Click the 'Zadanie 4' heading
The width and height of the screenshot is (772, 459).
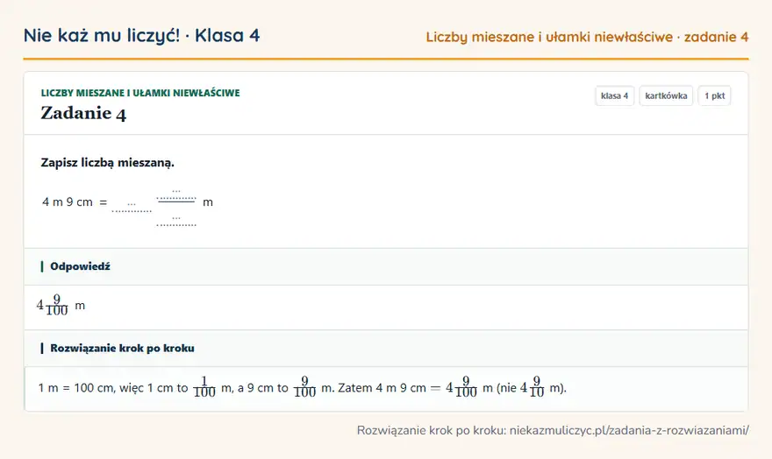[x=83, y=114]
